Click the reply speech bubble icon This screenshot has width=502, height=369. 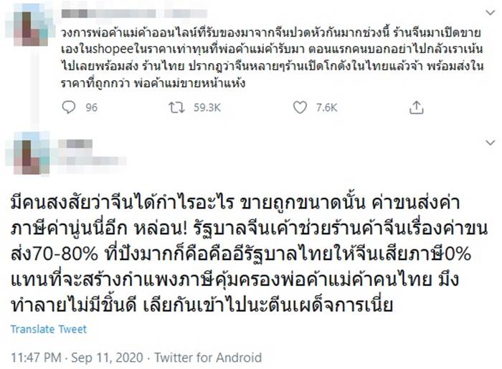point(69,107)
